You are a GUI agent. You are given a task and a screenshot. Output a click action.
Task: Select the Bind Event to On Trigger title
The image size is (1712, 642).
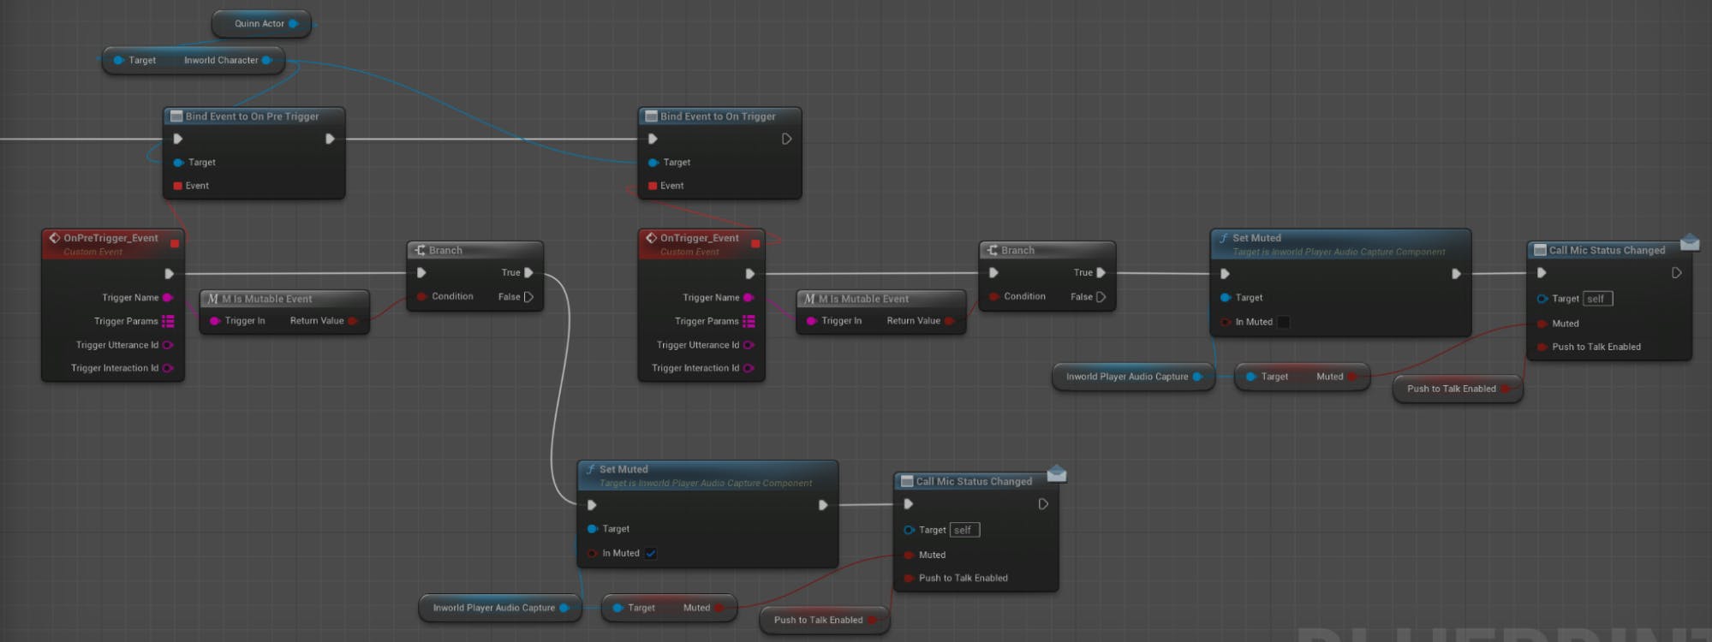718,116
